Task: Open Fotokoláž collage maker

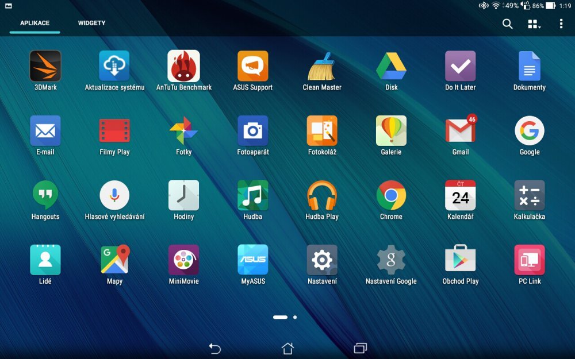Action: tap(321, 131)
